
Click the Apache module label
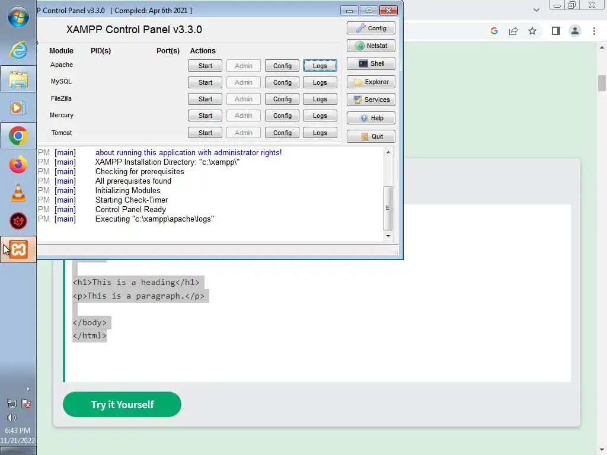click(62, 65)
